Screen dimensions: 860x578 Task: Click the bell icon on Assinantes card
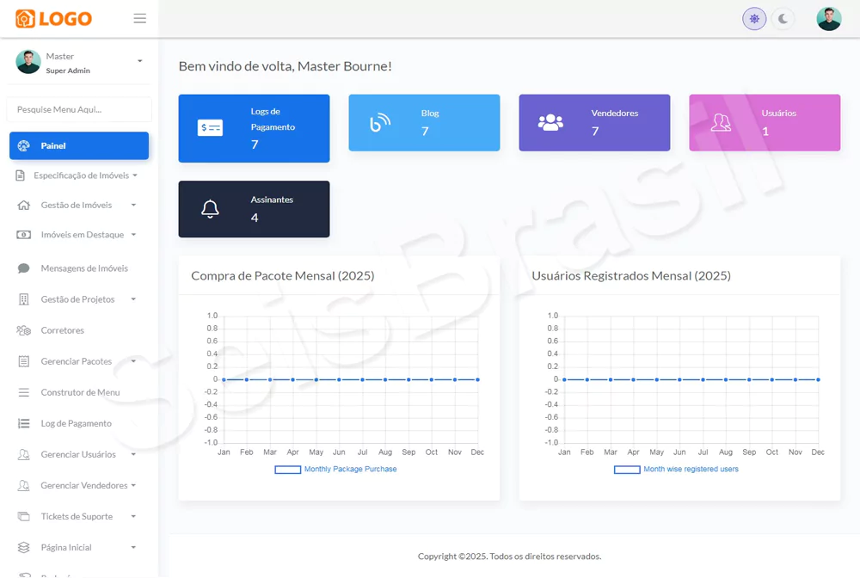point(210,209)
